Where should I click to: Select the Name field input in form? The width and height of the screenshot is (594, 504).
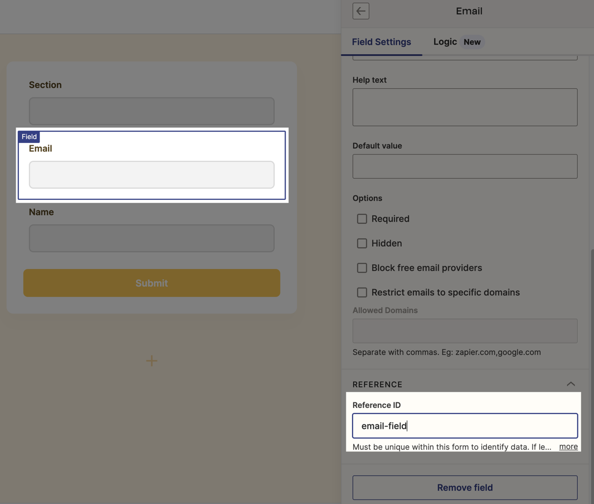[151, 238]
